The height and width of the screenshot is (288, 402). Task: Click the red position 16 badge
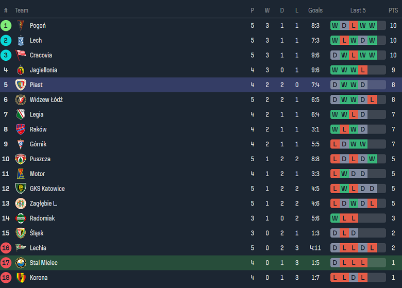tap(6, 248)
